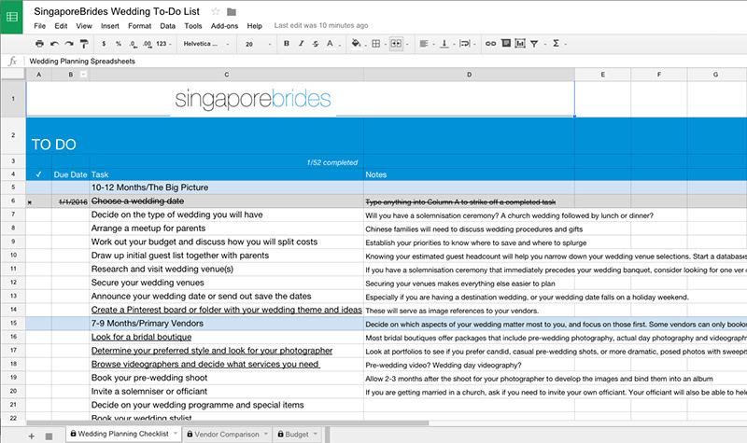Open the File menu
747x443 pixels.
39,26
